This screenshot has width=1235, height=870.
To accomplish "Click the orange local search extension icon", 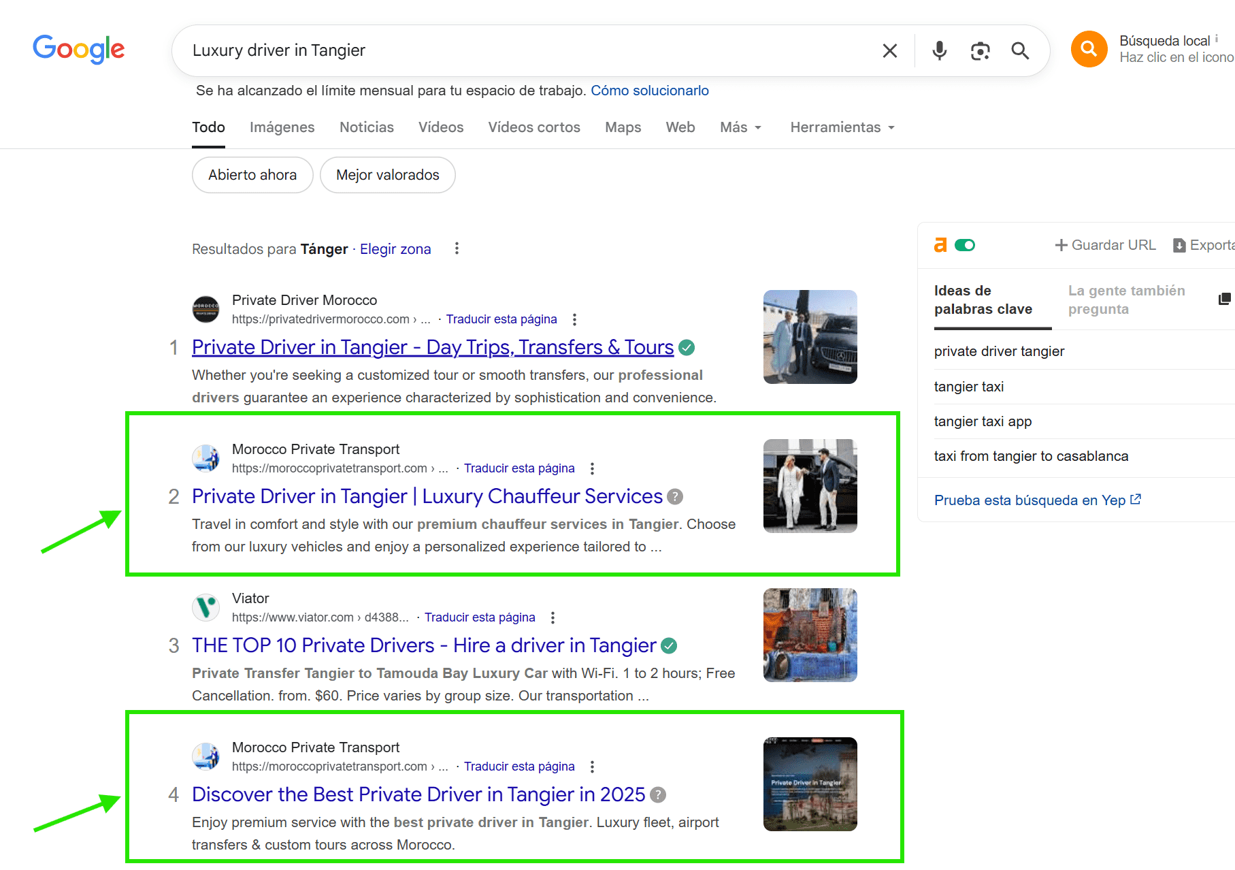I will (x=1089, y=49).
